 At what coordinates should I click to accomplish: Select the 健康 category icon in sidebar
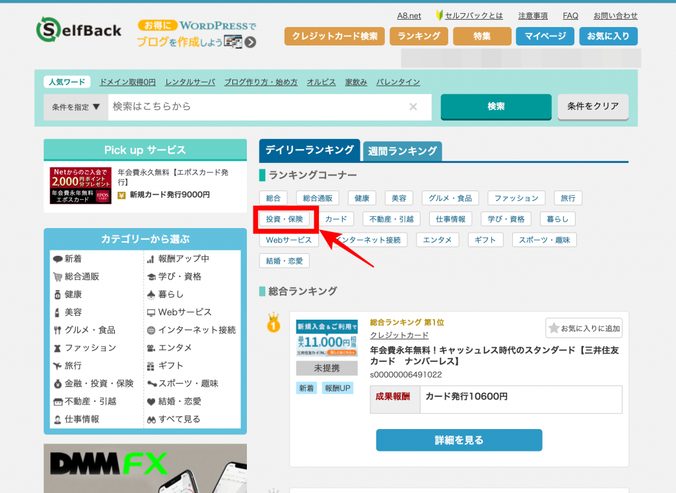(x=58, y=295)
